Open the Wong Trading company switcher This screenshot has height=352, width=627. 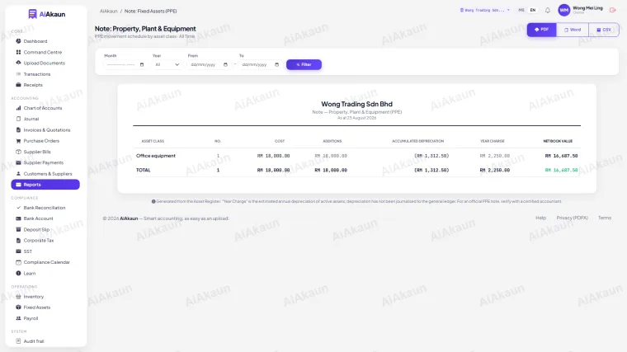(484, 10)
